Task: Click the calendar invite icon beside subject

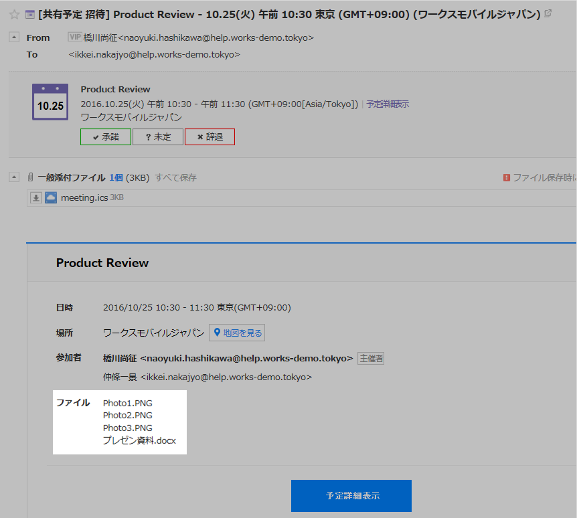Action: point(29,14)
